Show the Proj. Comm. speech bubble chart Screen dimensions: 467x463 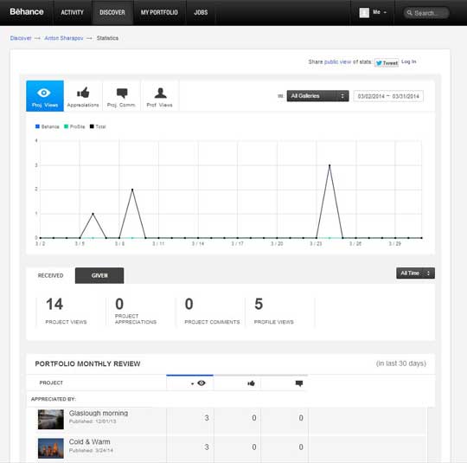tap(121, 96)
